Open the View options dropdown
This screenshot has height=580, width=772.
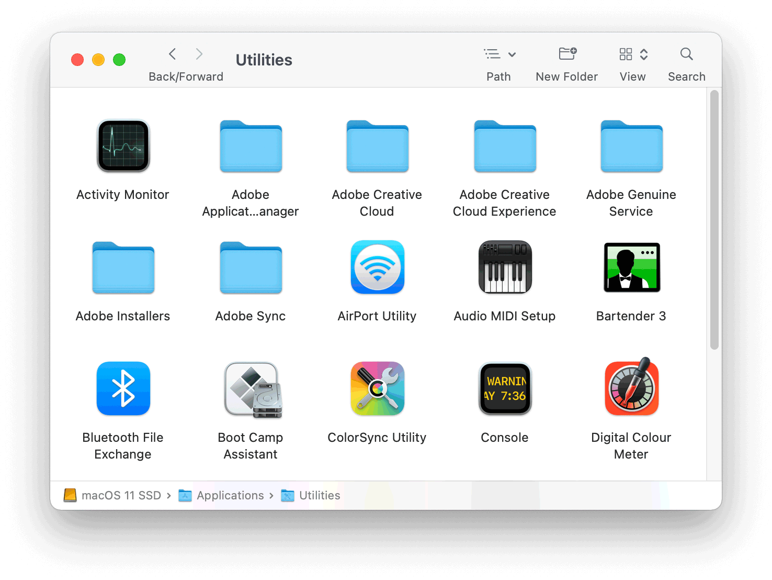tap(633, 54)
